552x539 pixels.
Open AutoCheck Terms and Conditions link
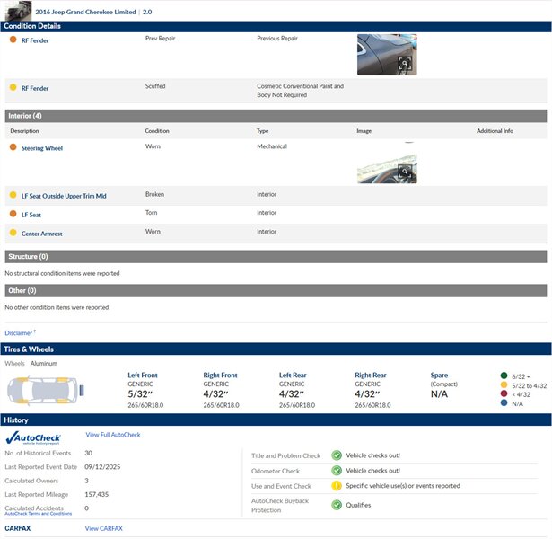(39, 514)
